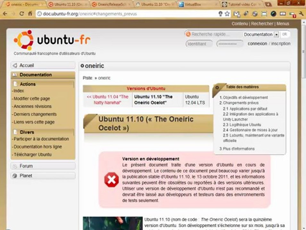Jump to Plus d'informations section
Screen dimensions: 306x230
239,149
